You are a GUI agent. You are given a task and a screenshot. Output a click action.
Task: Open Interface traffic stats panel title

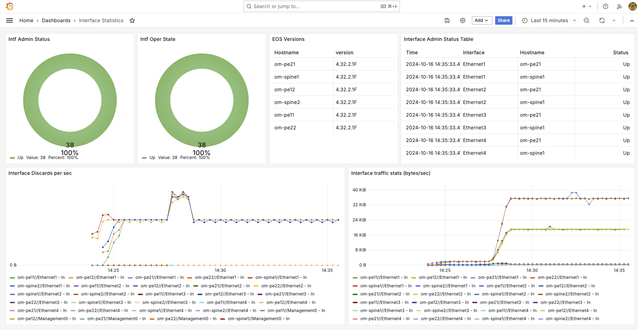coord(391,173)
